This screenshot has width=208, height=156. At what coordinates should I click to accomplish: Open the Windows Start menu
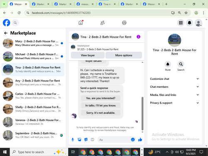5,152
